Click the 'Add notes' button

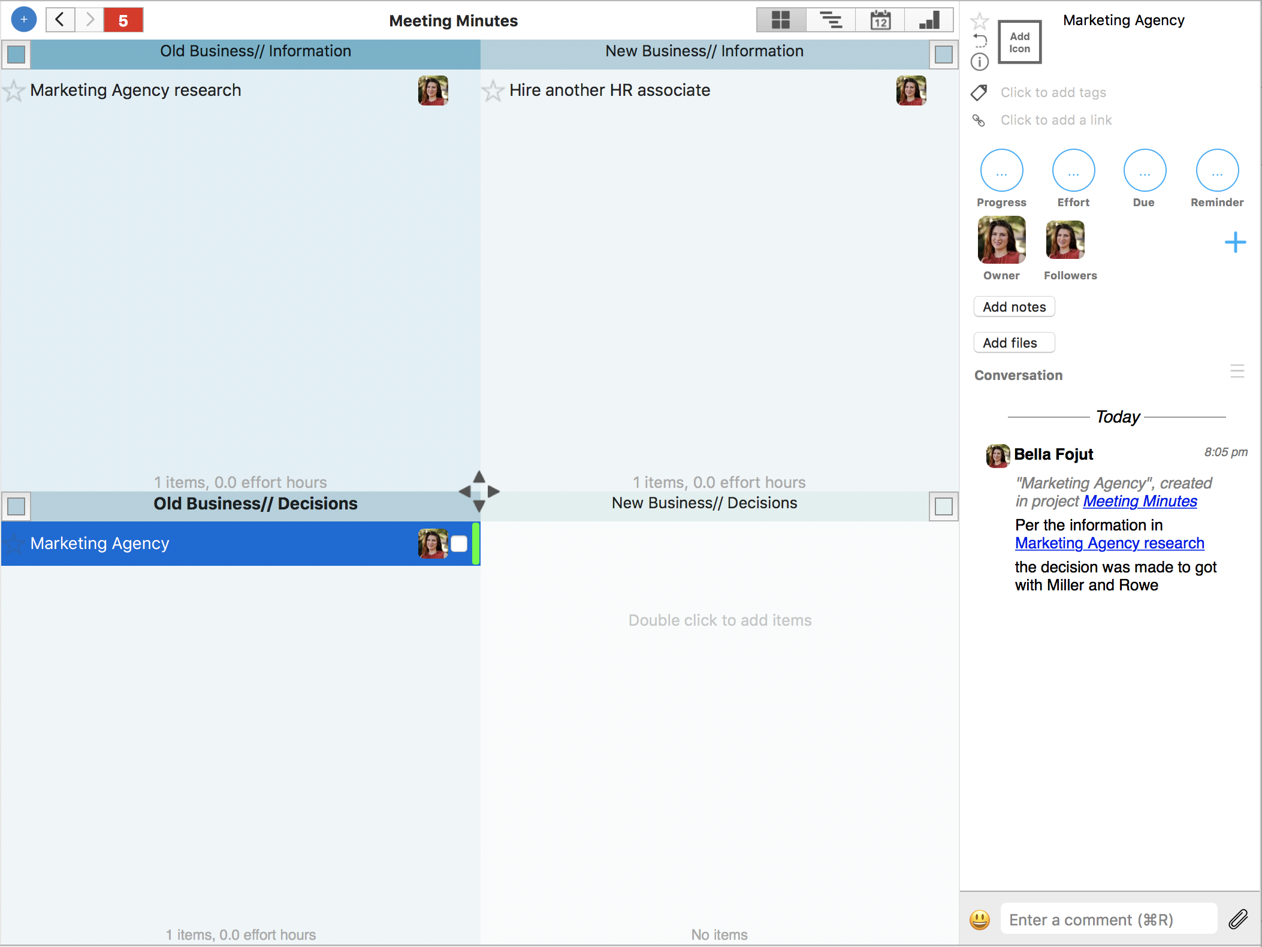coord(1013,306)
